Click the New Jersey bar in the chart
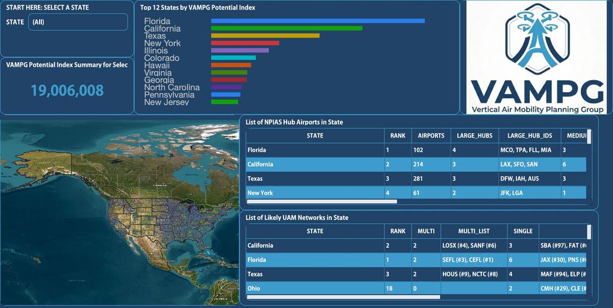Image resolution: width=613 pixels, height=308 pixels. pos(224,102)
